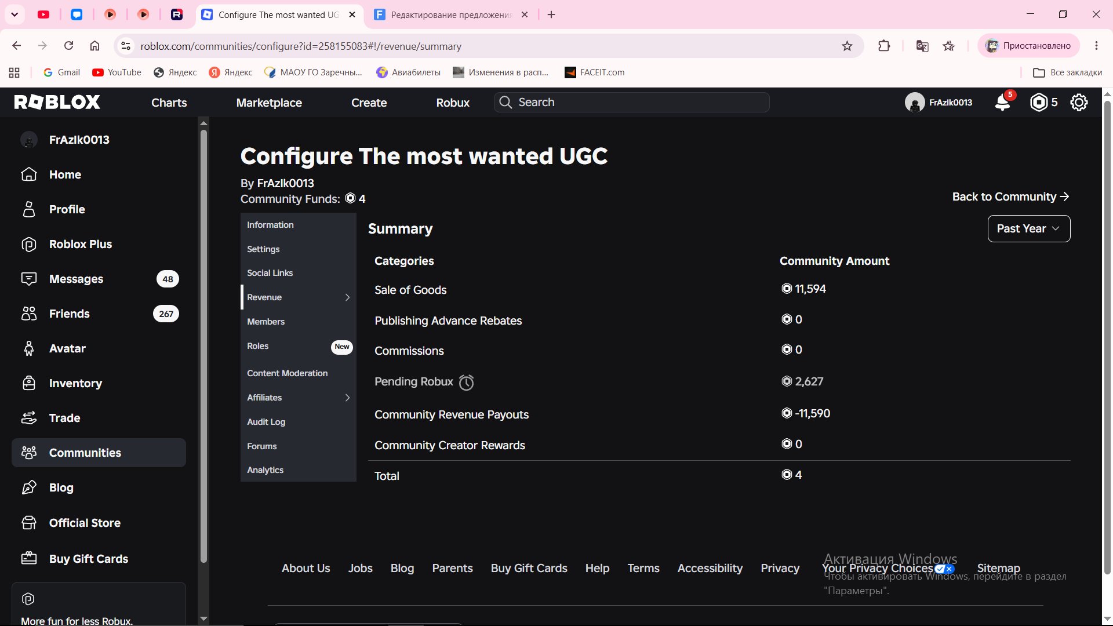1113x626 pixels.
Task: Expand the Affiliates submenu
Action: [x=347, y=398]
